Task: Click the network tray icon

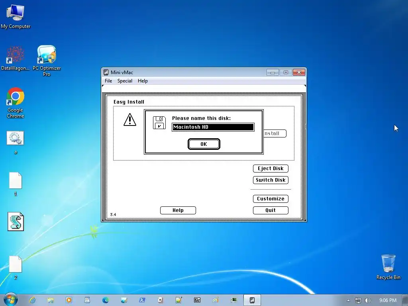Action: click(358, 300)
